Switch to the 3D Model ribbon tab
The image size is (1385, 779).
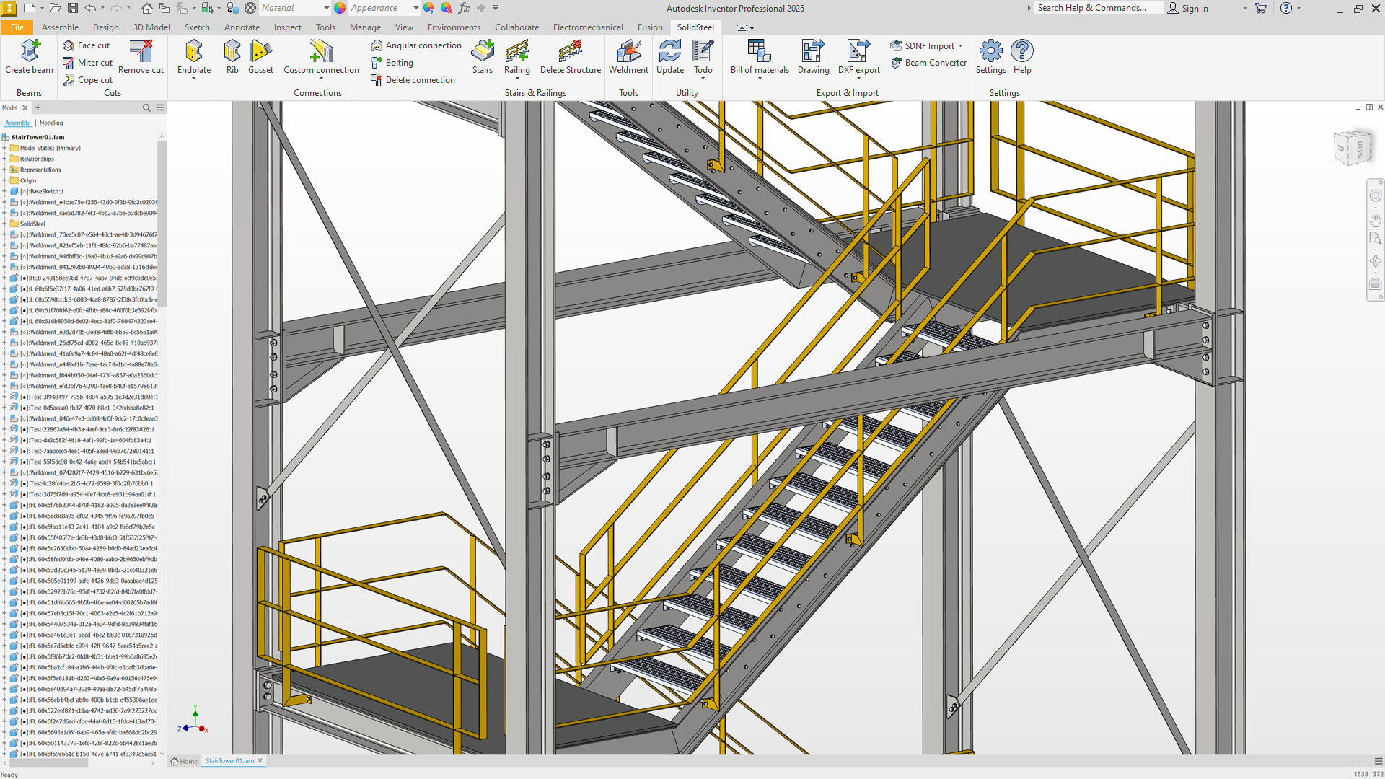pos(151,27)
